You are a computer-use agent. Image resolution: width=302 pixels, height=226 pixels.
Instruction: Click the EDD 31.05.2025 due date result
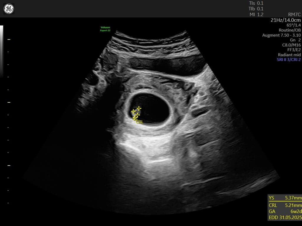pos(285,218)
